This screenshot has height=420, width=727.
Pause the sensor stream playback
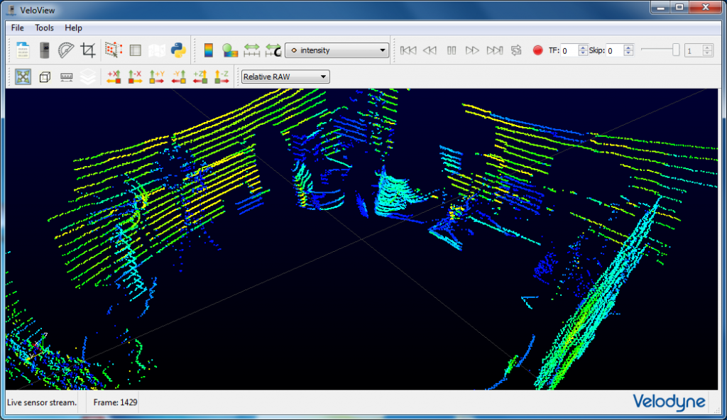click(x=451, y=50)
